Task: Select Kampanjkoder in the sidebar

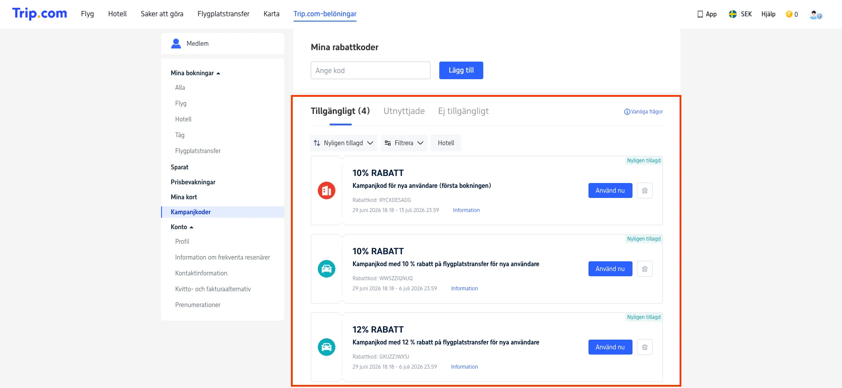Action: 223,212
